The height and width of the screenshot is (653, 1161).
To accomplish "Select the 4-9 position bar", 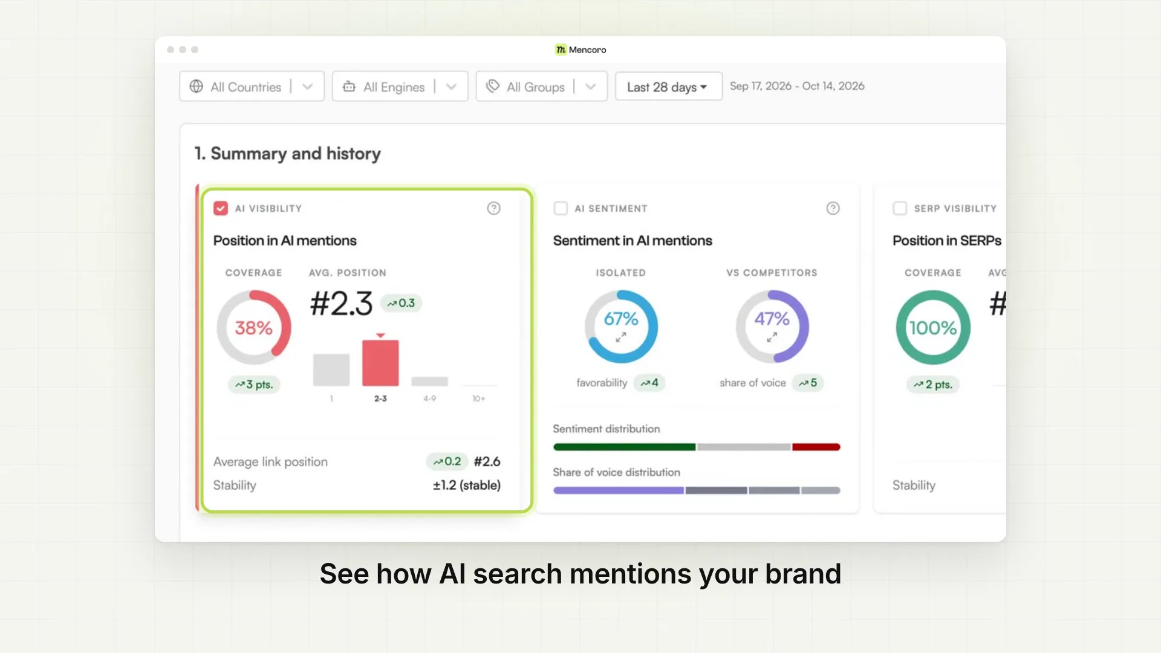I will point(429,381).
